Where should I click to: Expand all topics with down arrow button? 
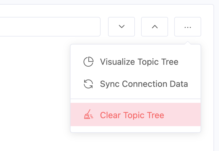121,27
